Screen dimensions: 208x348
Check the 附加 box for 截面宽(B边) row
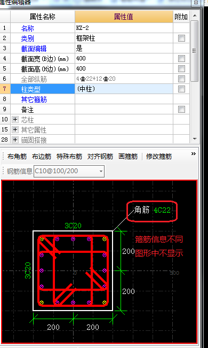181,59
